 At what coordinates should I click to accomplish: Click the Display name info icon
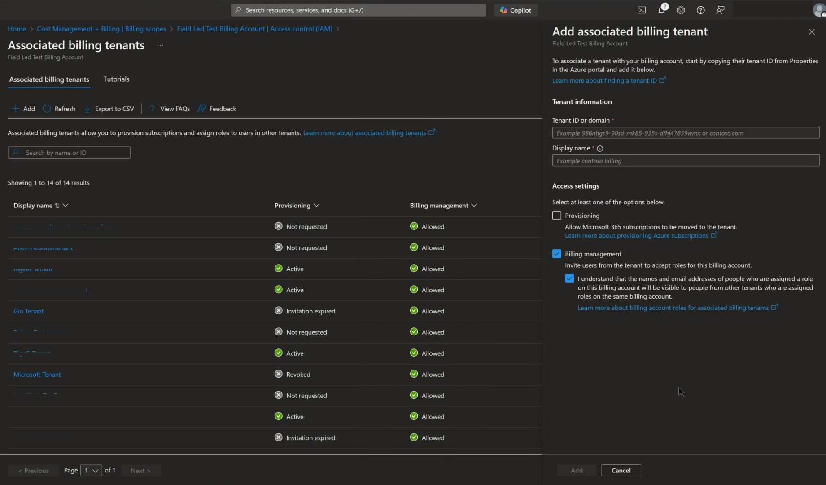(x=600, y=149)
